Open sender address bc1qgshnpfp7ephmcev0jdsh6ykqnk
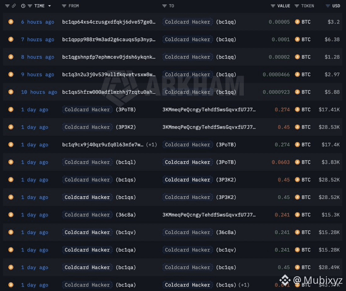This screenshot has width=346, height=291. click(109, 57)
